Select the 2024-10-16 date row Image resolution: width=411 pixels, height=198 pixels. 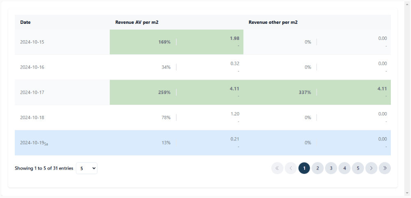point(32,67)
